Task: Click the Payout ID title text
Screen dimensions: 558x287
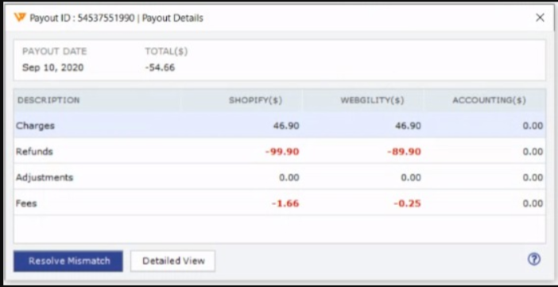Action: tap(116, 17)
